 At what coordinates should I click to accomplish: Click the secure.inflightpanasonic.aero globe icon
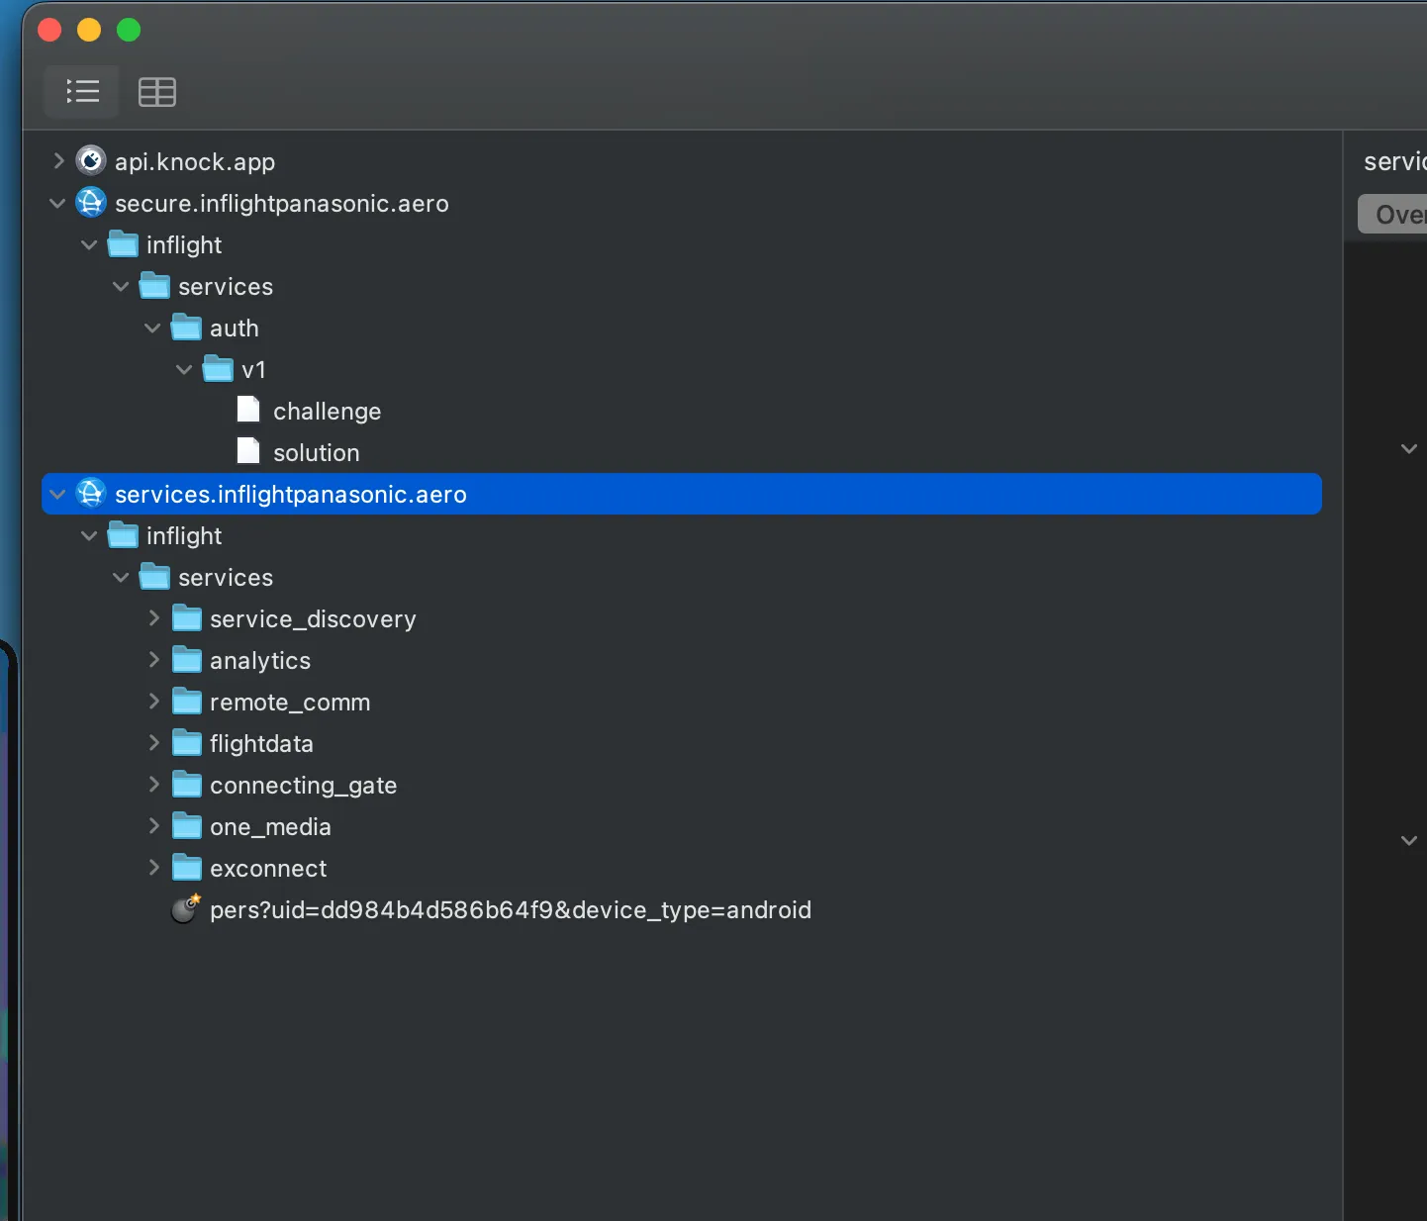pyautogui.click(x=91, y=203)
